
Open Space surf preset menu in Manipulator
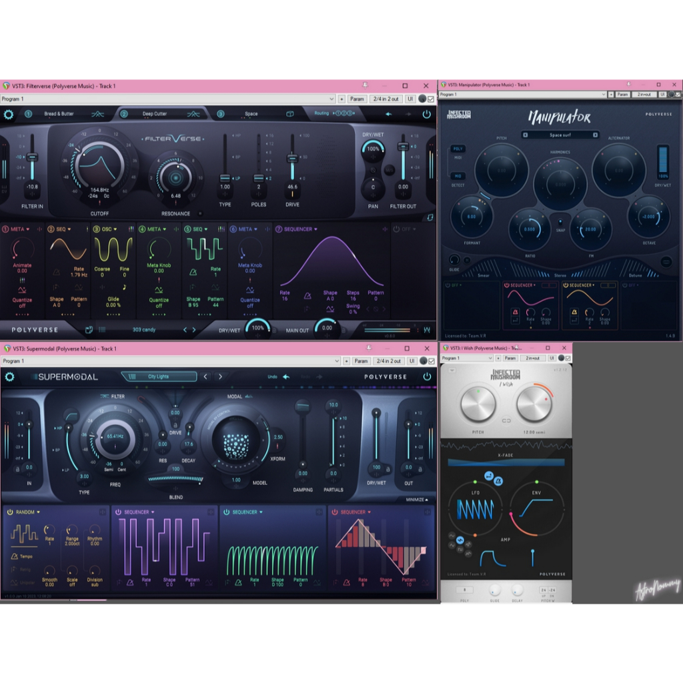pos(560,135)
